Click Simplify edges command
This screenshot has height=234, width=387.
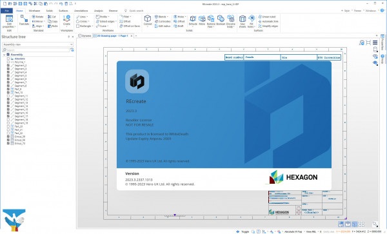268,26
